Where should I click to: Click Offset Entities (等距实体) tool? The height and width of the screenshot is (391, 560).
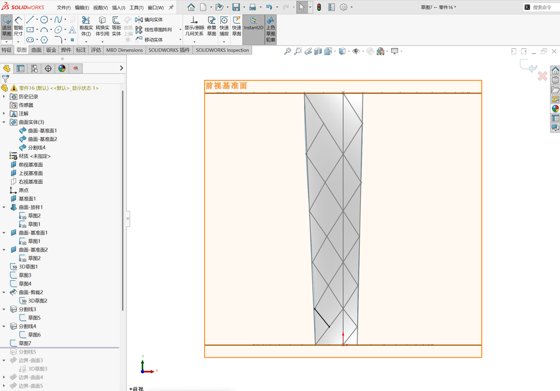click(116, 26)
